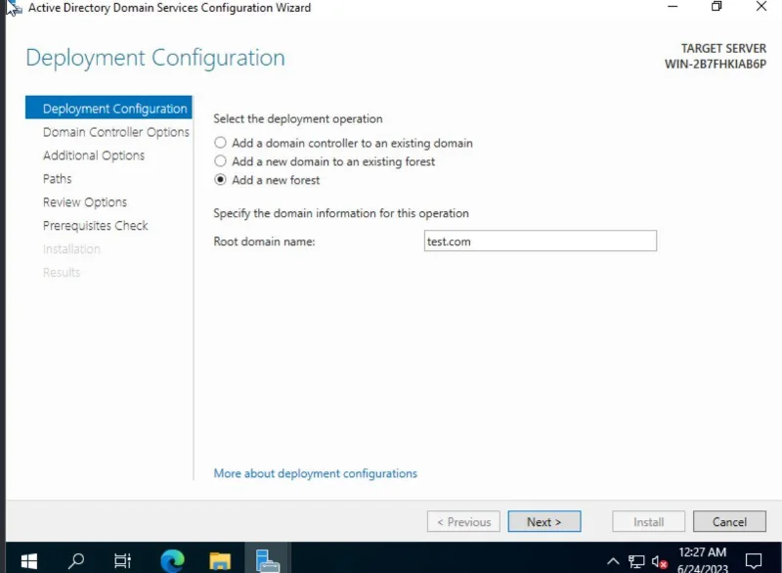Click the Root domain name text field
Screen dimensions: 782x573
pyautogui.click(x=541, y=241)
